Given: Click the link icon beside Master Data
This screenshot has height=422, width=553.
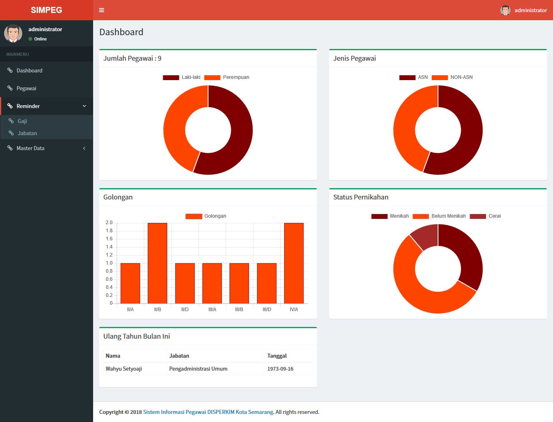Looking at the screenshot, I should pyautogui.click(x=10, y=148).
